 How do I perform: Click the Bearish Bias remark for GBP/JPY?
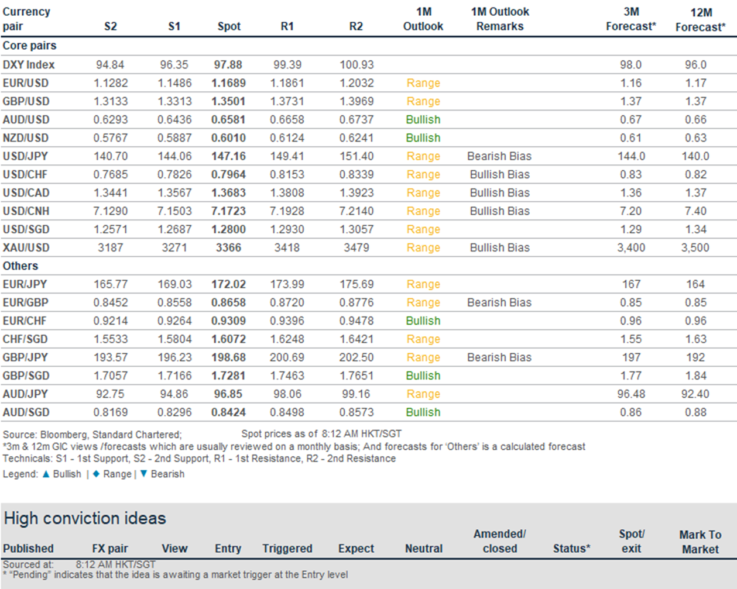pos(499,357)
